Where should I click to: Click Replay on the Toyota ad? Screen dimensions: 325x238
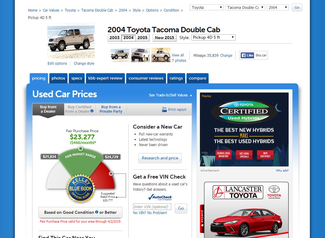[x=206, y=96]
